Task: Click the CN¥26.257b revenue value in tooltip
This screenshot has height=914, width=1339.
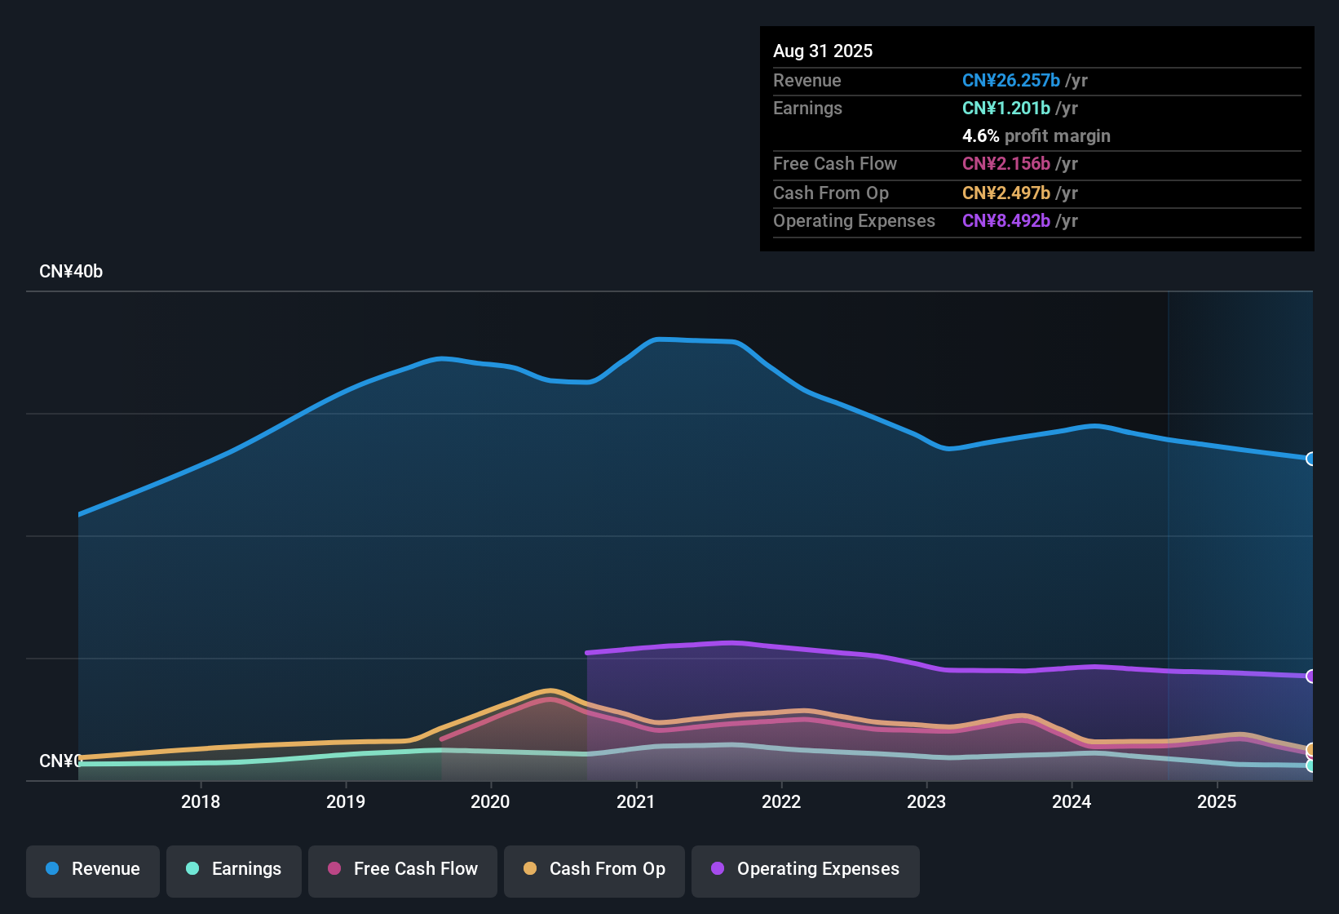Action: pyautogui.click(x=1011, y=80)
